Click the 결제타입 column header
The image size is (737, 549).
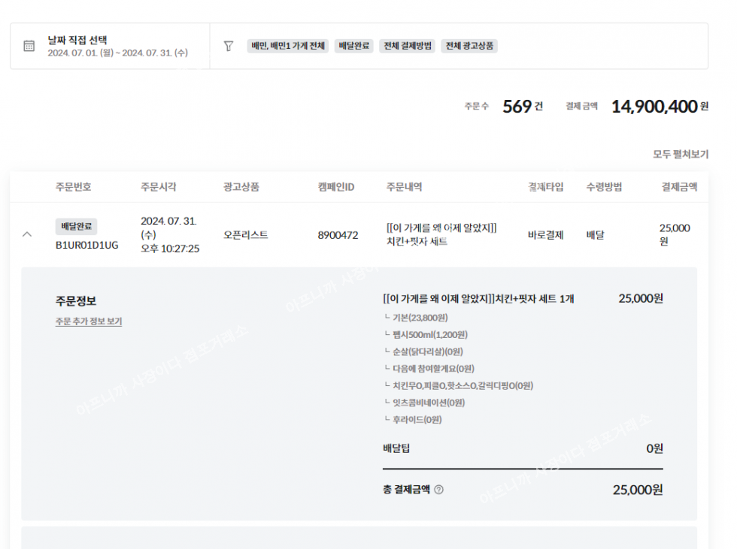tap(545, 187)
